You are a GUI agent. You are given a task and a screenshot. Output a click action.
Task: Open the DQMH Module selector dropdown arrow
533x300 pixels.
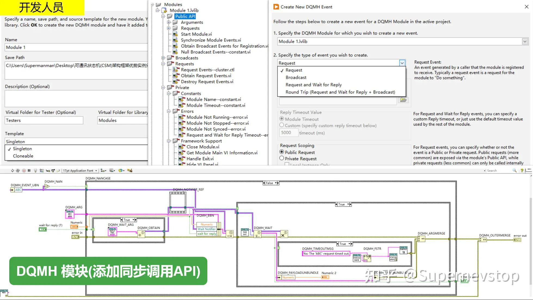point(525,41)
